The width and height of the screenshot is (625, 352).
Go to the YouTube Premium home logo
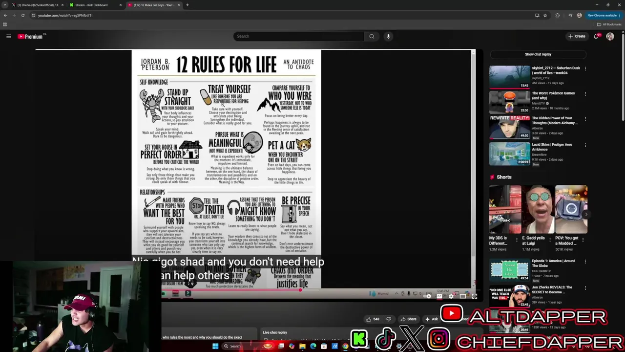(31, 36)
